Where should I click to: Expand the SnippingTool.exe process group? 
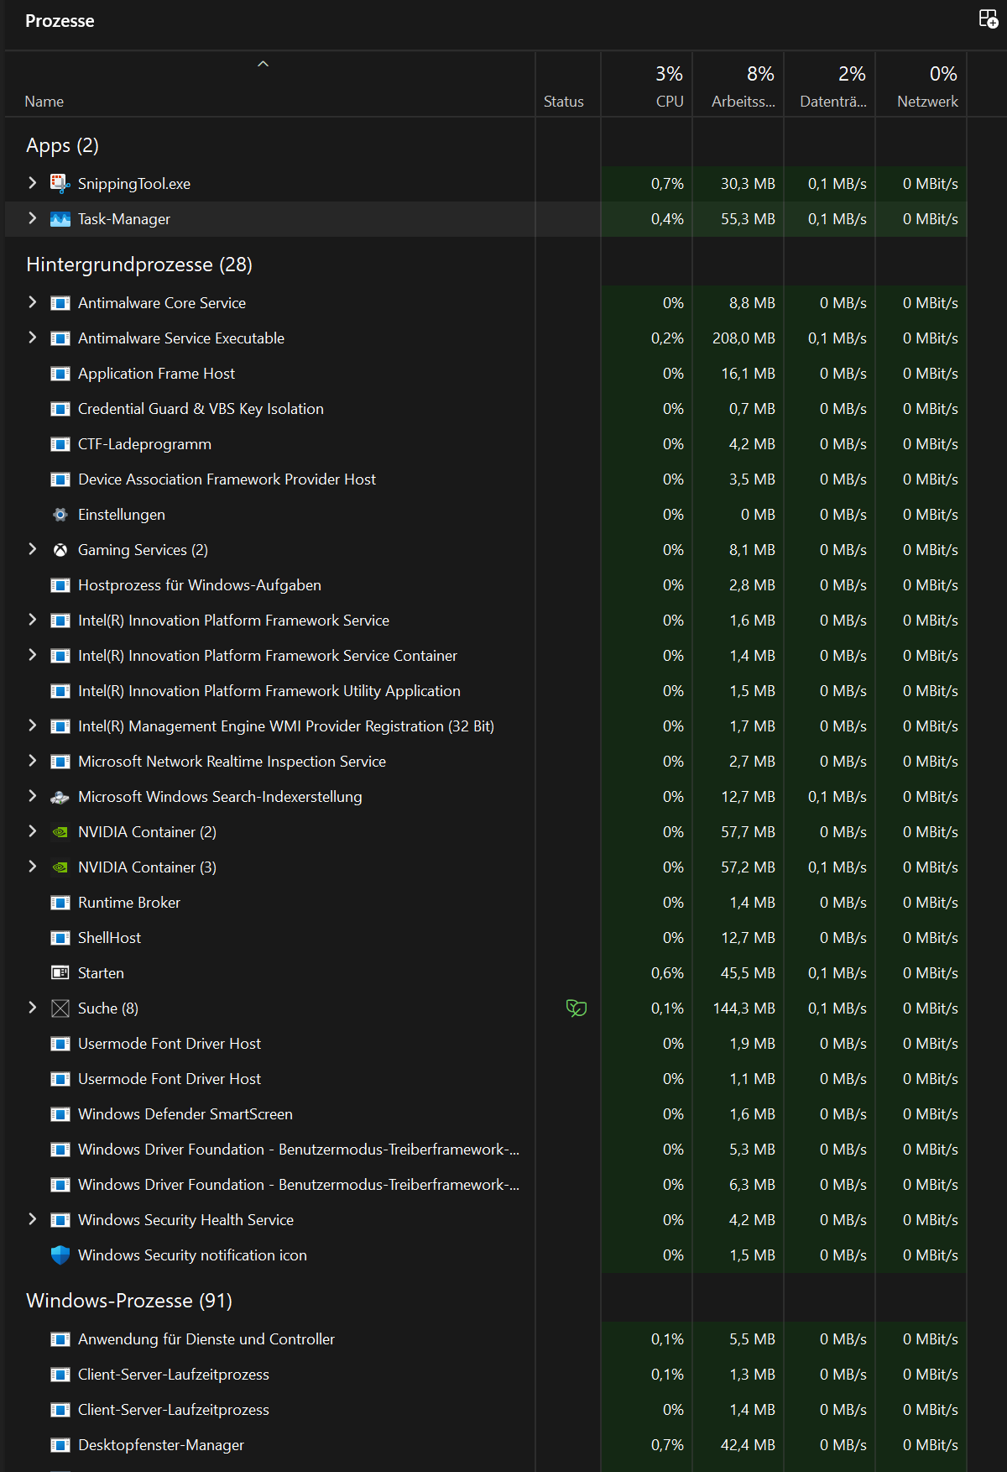point(32,182)
